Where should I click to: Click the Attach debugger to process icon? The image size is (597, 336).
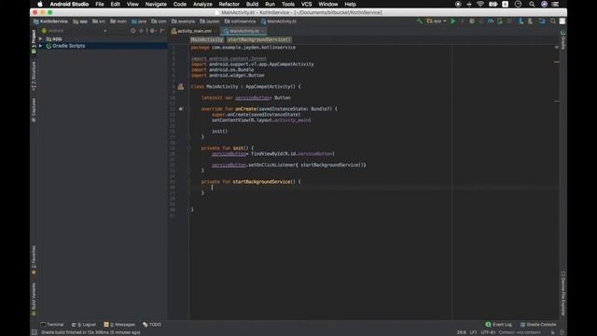[500, 21]
